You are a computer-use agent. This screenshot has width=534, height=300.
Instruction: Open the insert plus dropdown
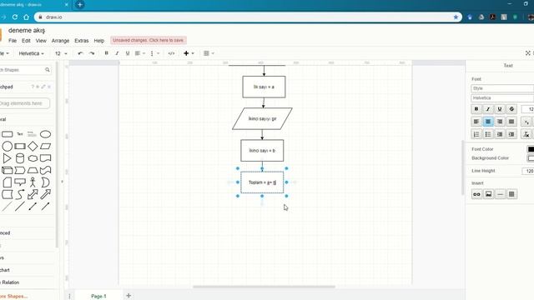(189, 53)
